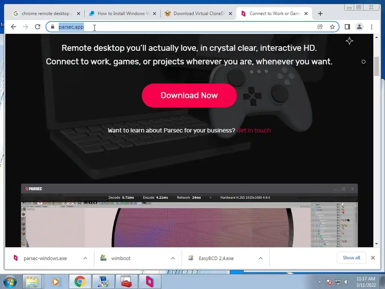Image resolution: width=385 pixels, height=289 pixels.
Task: Click the Download Now button
Action: coord(189,95)
